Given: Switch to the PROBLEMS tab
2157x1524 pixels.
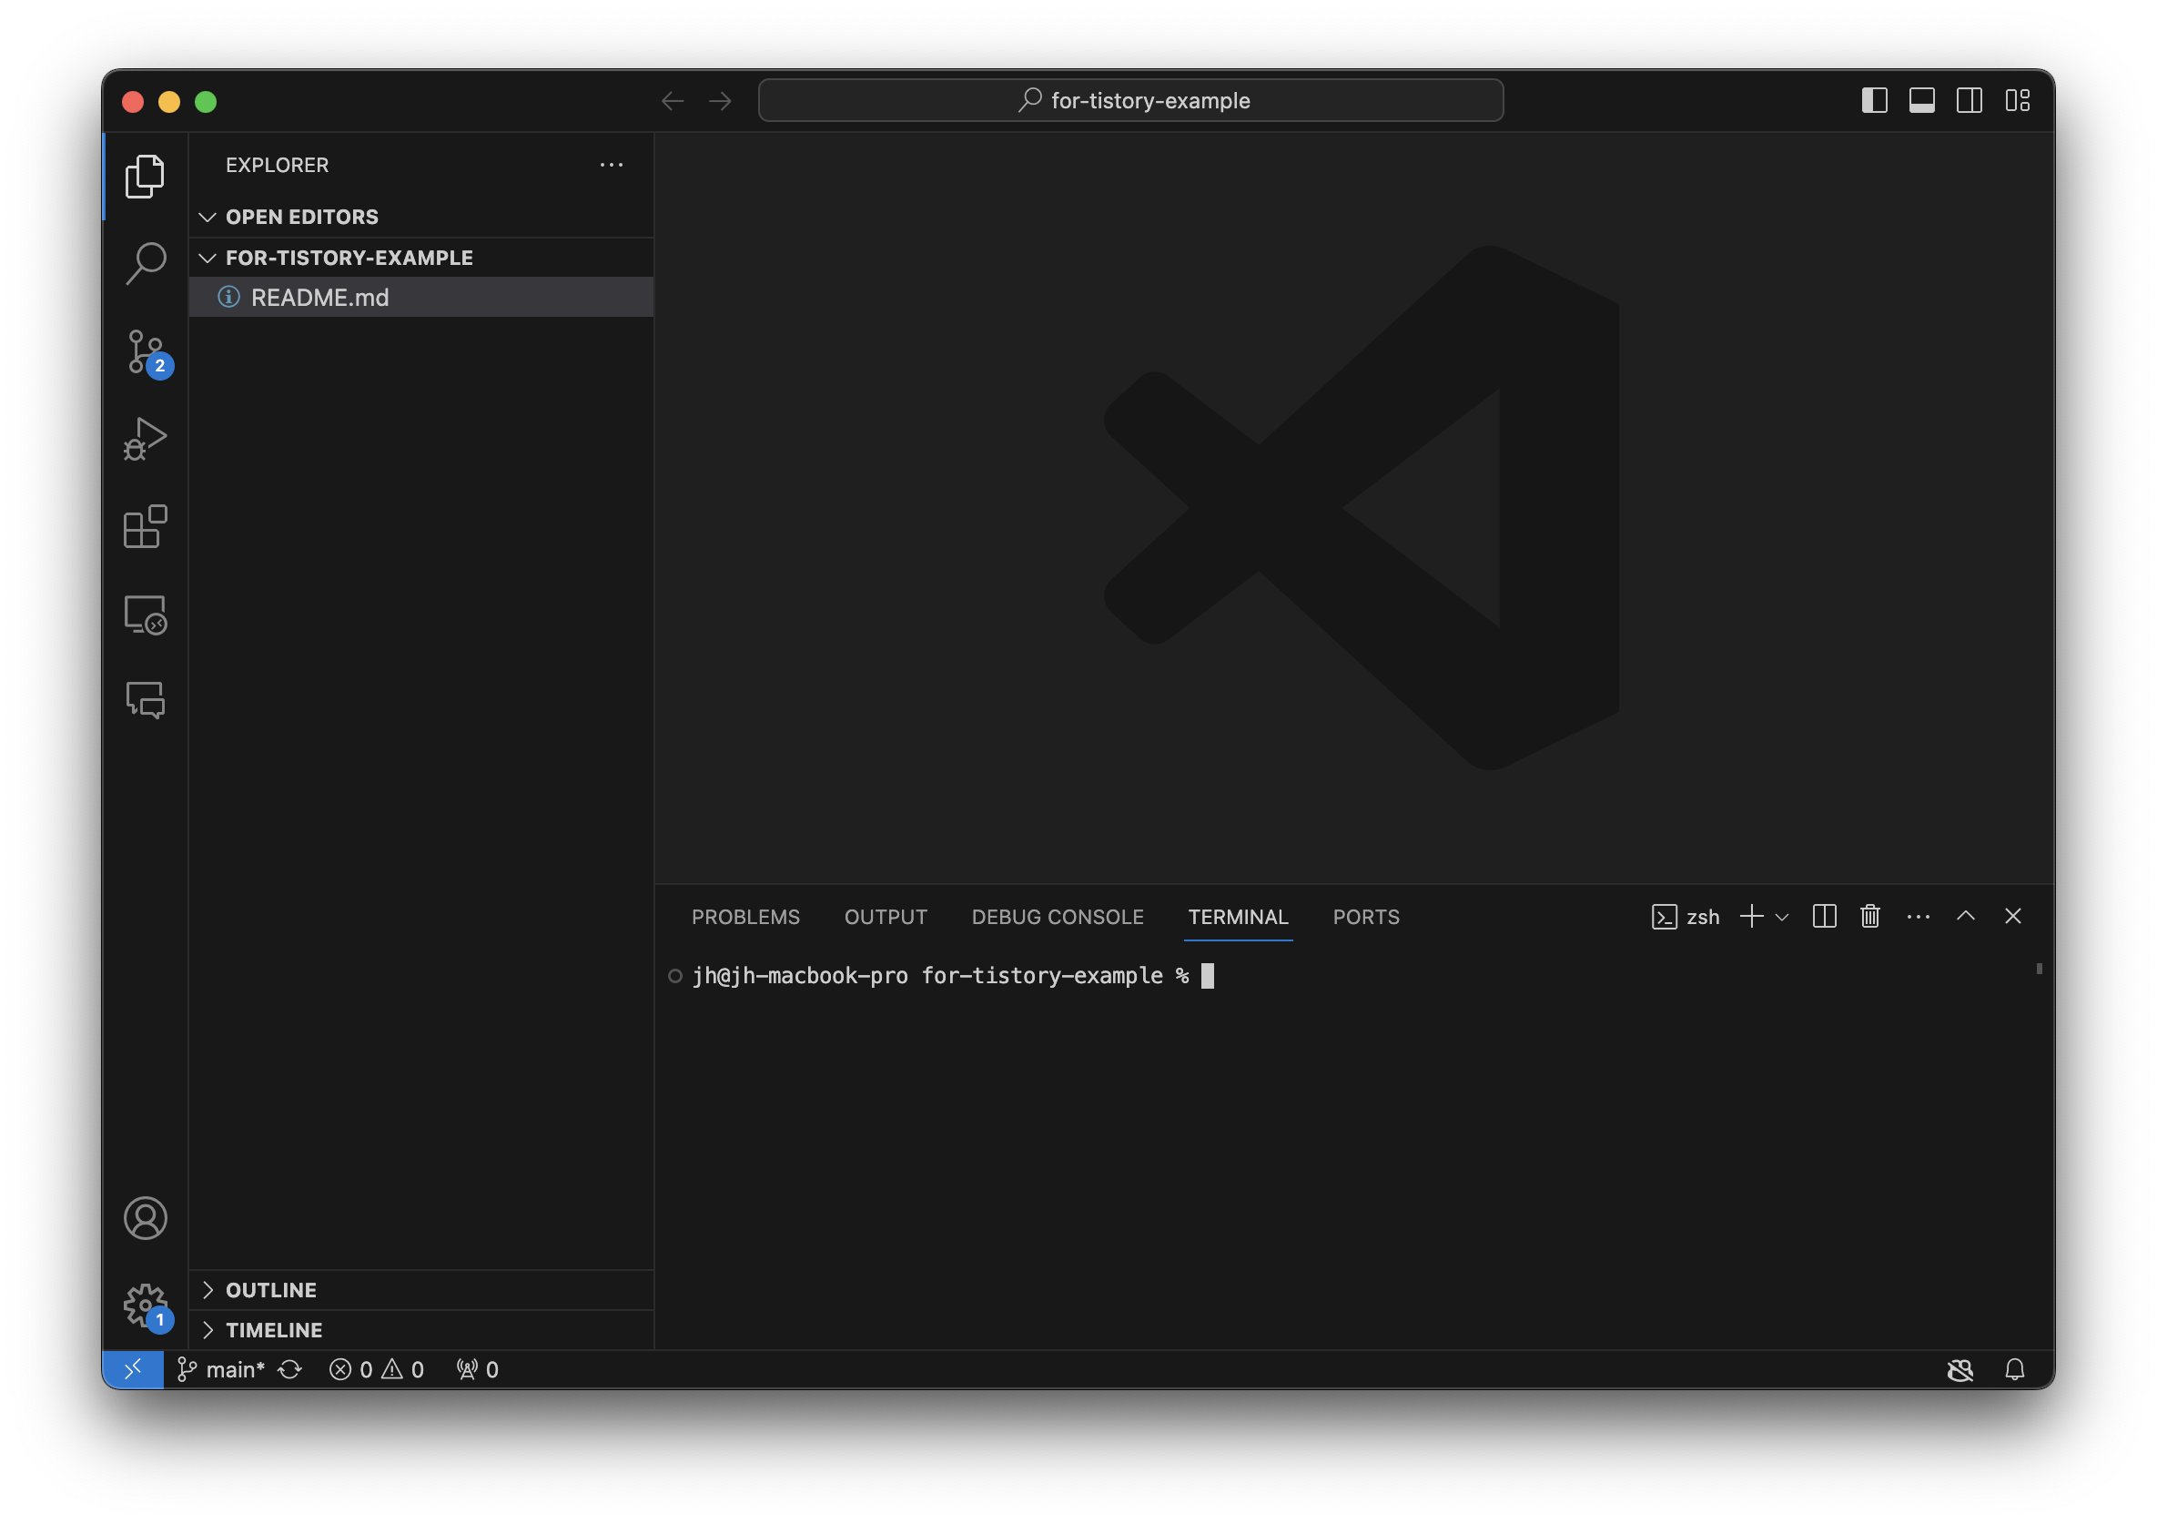Looking at the screenshot, I should (745, 917).
